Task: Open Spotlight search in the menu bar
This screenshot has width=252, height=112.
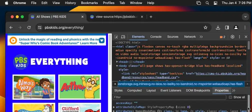Action: [x=207, y=3]
